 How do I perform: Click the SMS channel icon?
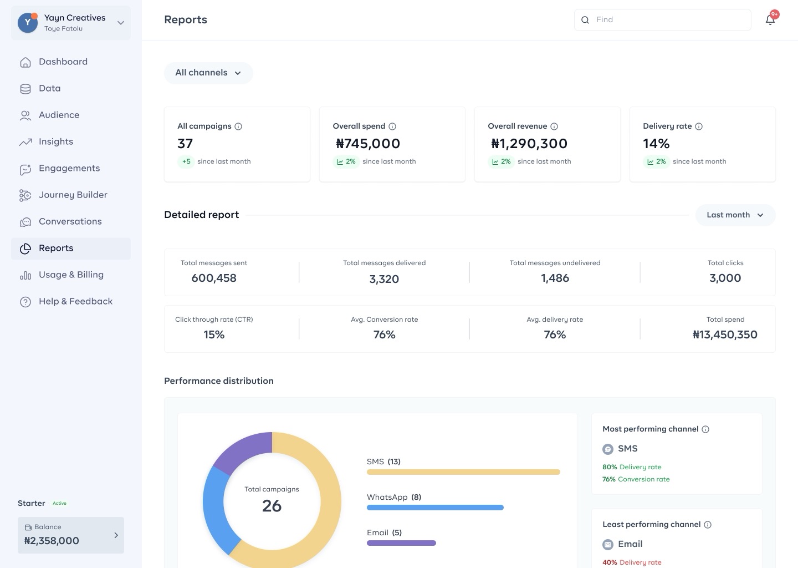(x=608, y=449)
